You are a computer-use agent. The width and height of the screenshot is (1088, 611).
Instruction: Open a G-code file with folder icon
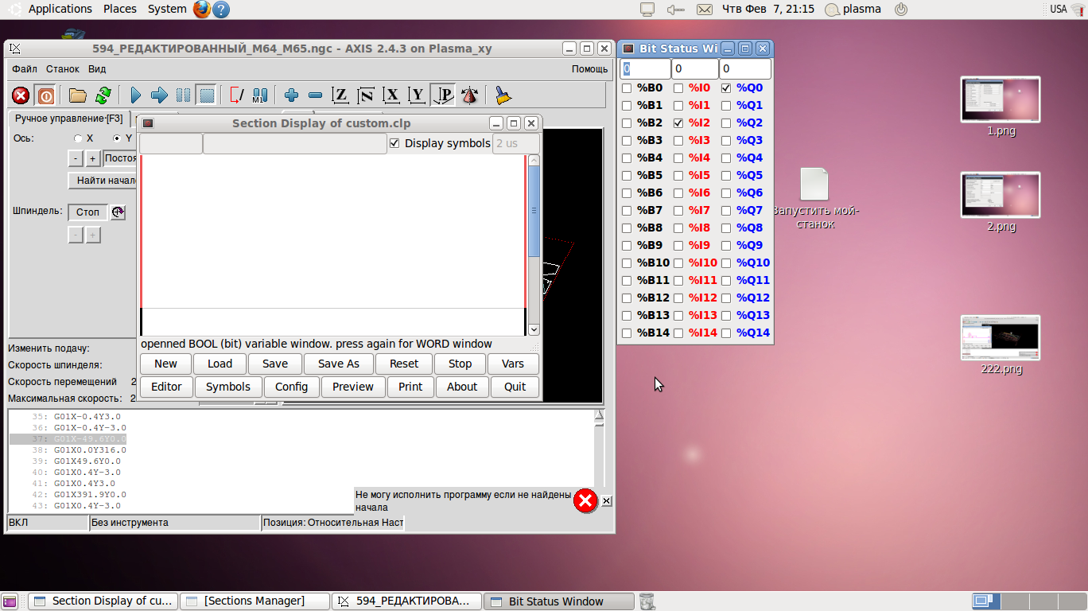77,95
